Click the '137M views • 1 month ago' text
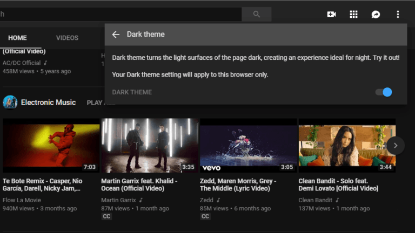The width and height of the screenshot is (415, 233). coord(334,208)
